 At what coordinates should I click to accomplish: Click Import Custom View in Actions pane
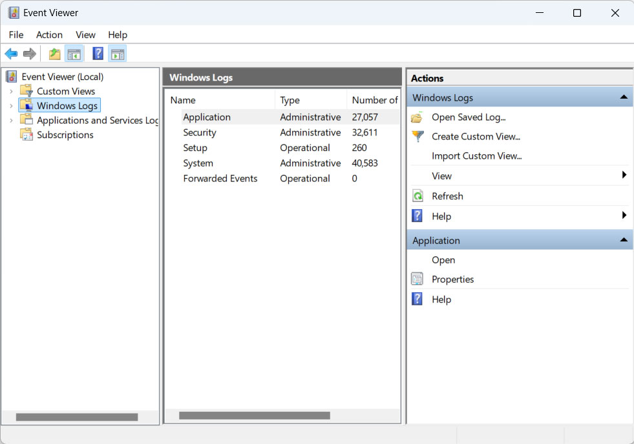pyautogui.click(x=477, y=156)
